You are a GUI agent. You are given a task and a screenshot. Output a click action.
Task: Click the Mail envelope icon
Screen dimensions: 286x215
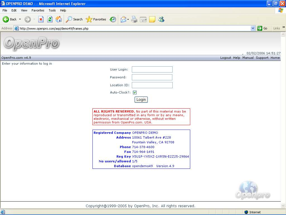tap(123, 19)
